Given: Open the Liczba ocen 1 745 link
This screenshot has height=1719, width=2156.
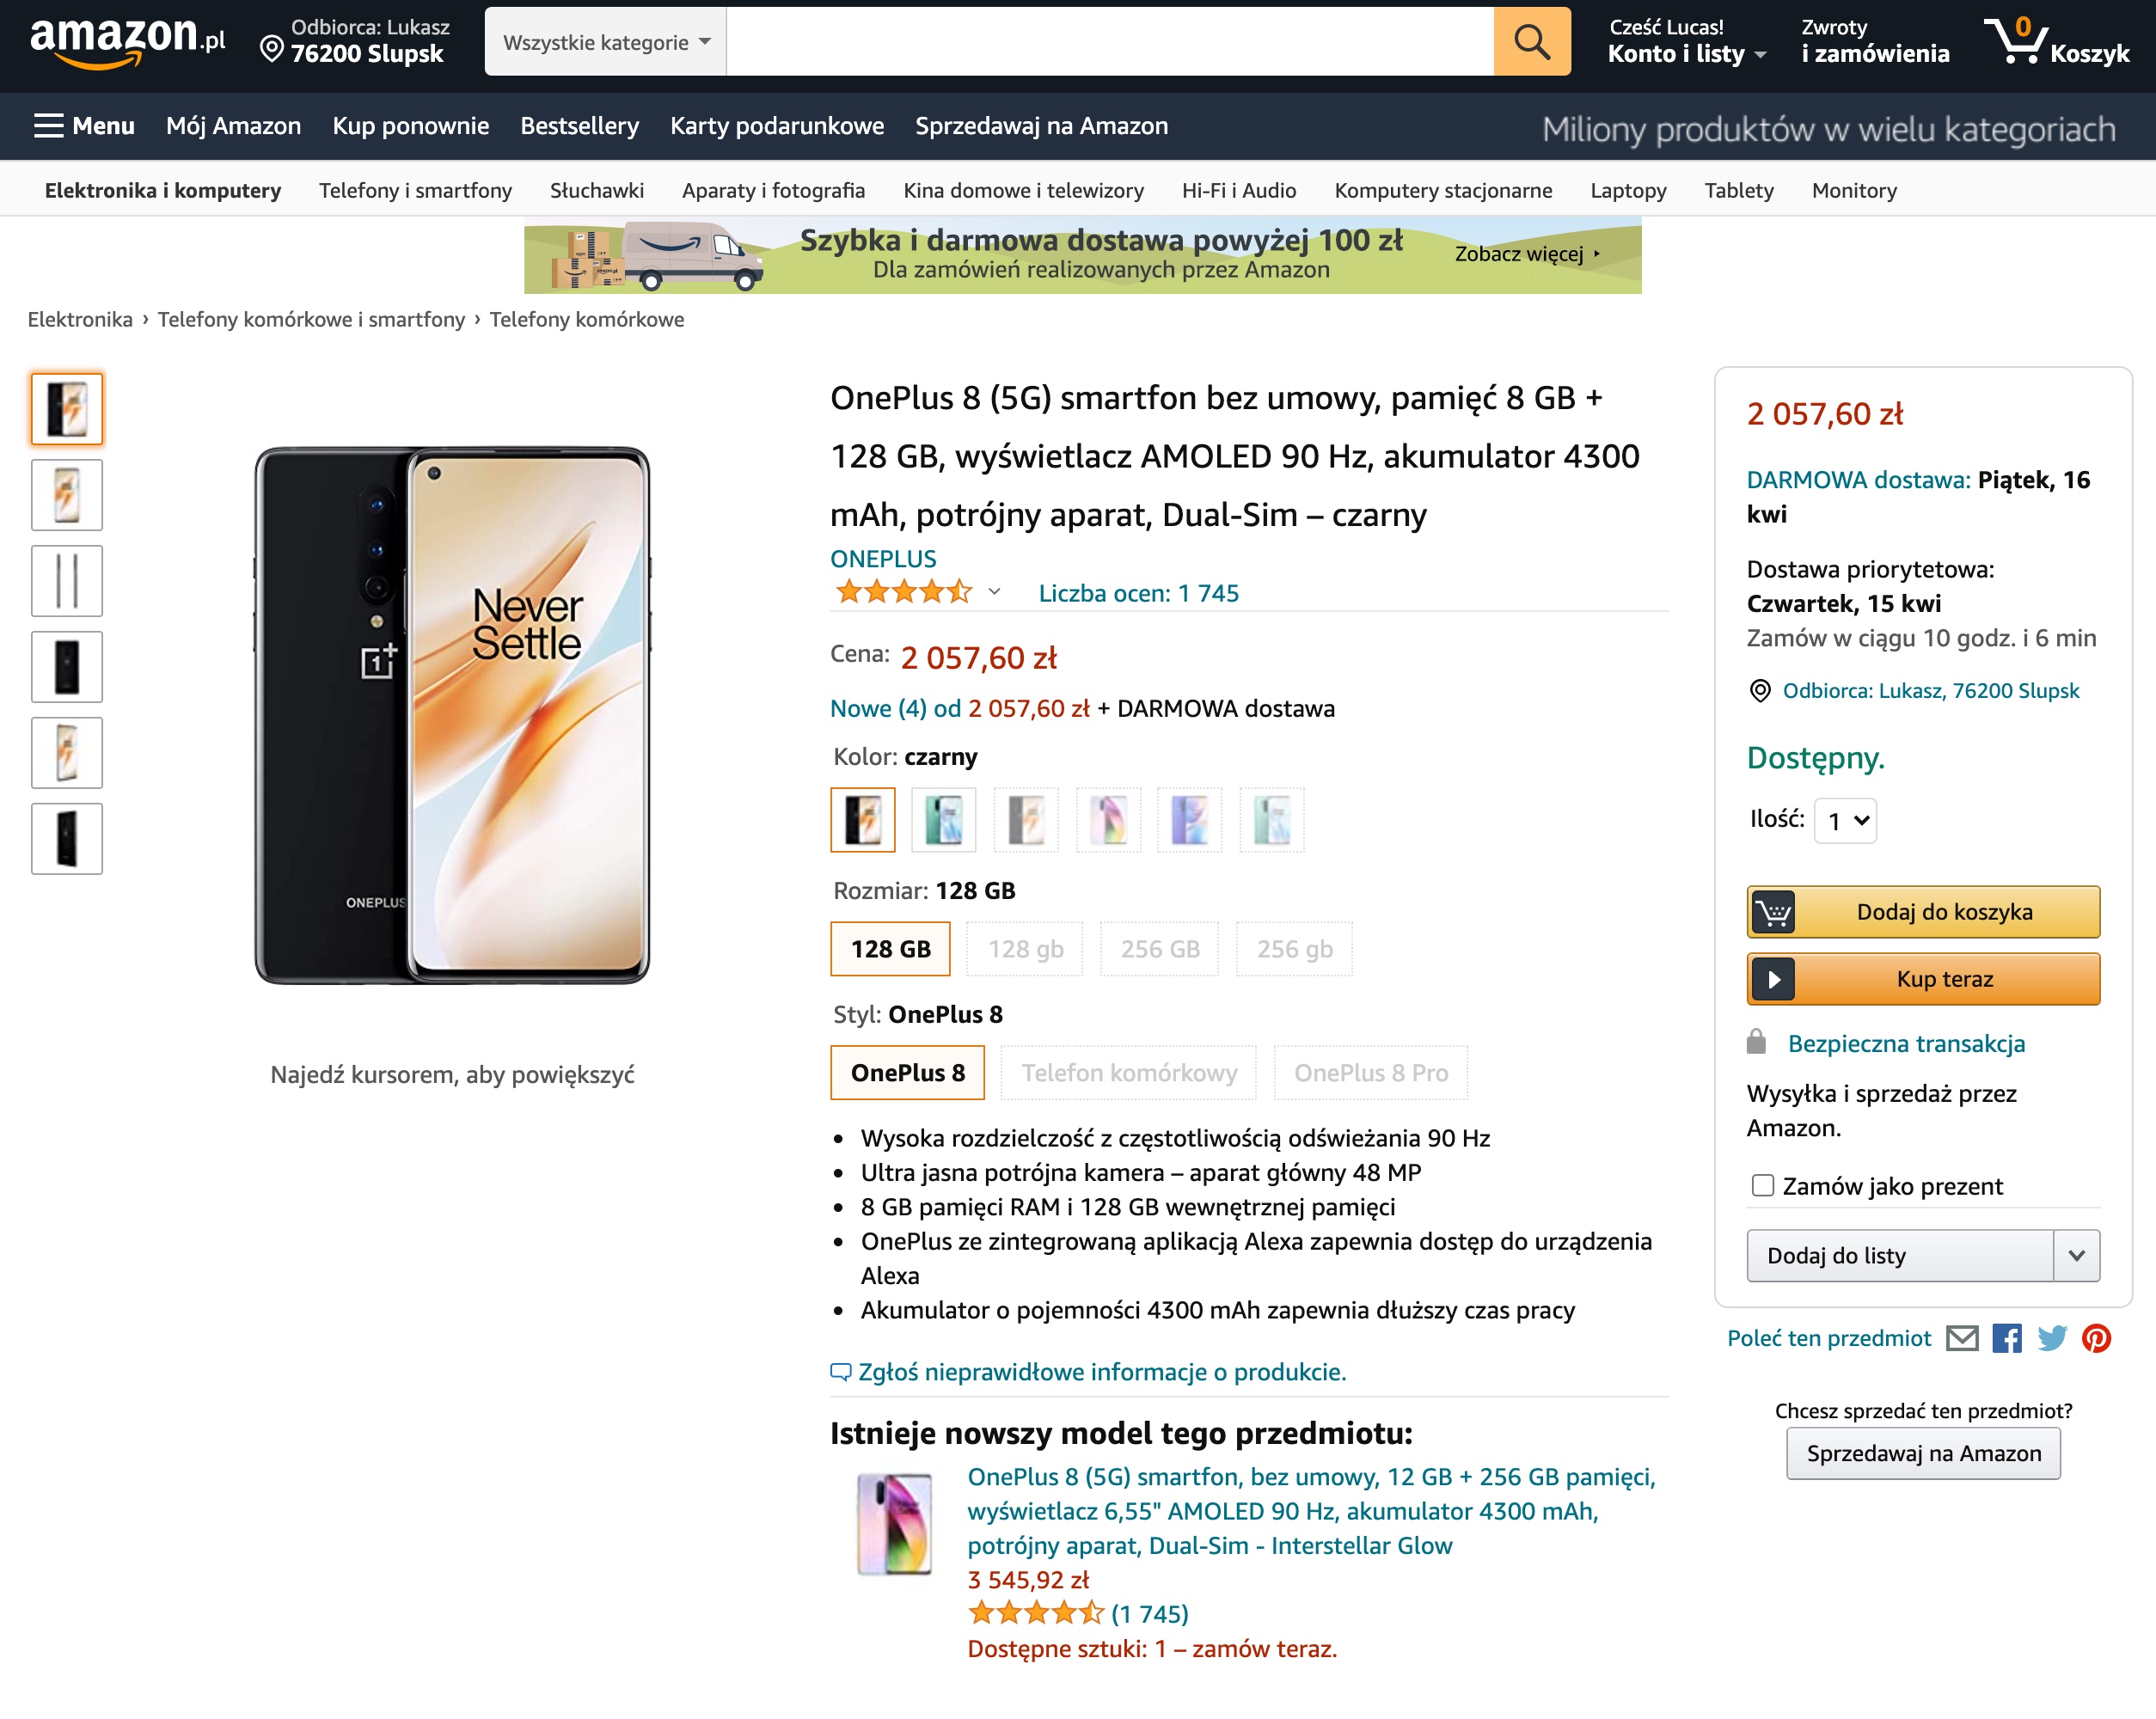Looking at the screenshot, I should pyautogui.click(x=1138, y=593).
